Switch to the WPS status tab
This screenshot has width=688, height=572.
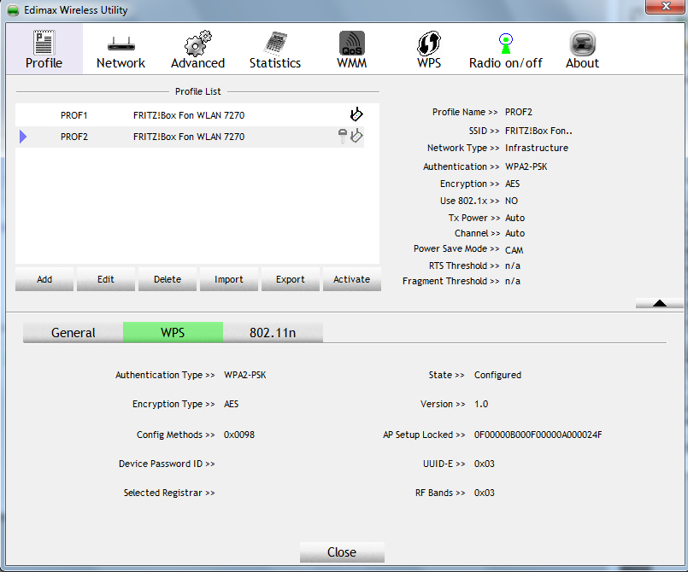(173, 332)
